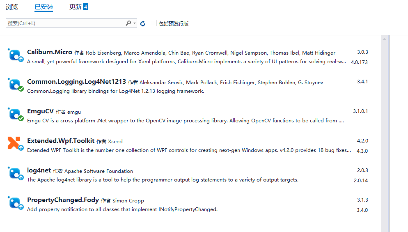Select the Common.Logging.Log4Net1213 package title
The height and width of the screenshot is (232, 408).
76,82
